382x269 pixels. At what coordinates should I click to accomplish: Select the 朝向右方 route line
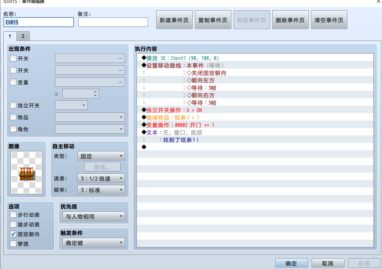pos(255,95)
